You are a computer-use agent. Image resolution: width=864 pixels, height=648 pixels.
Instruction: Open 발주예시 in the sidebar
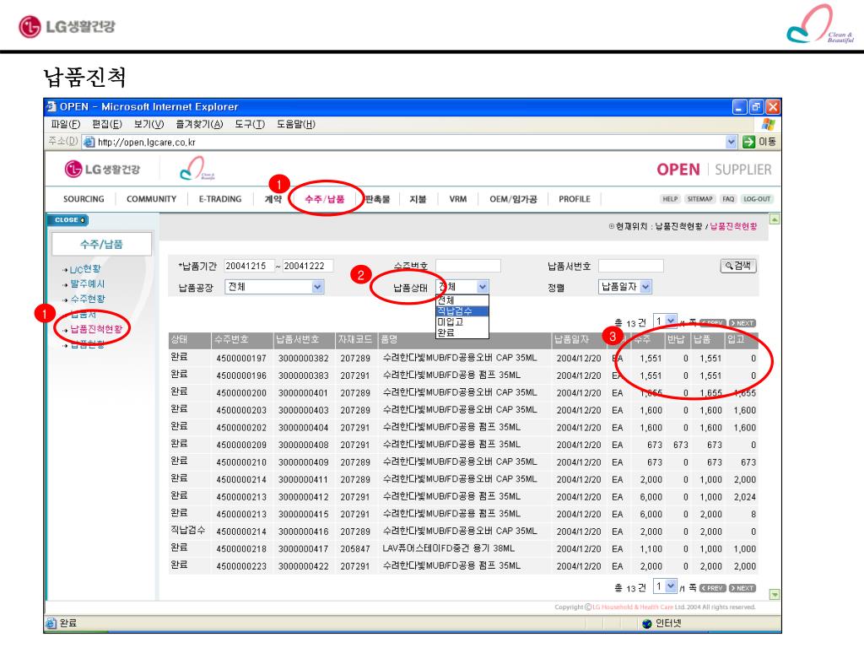click(87, 283)
